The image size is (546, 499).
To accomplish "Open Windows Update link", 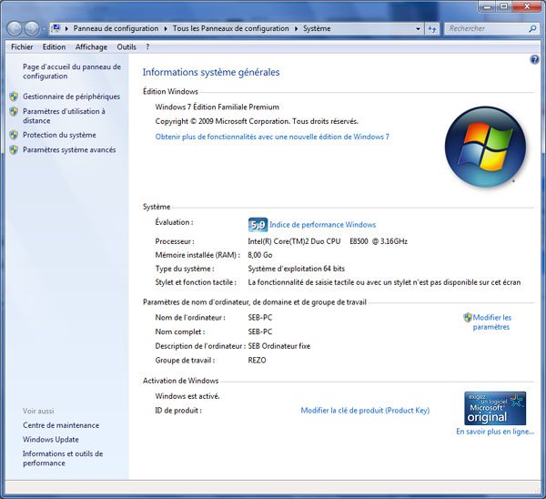I will pos(51,440).
